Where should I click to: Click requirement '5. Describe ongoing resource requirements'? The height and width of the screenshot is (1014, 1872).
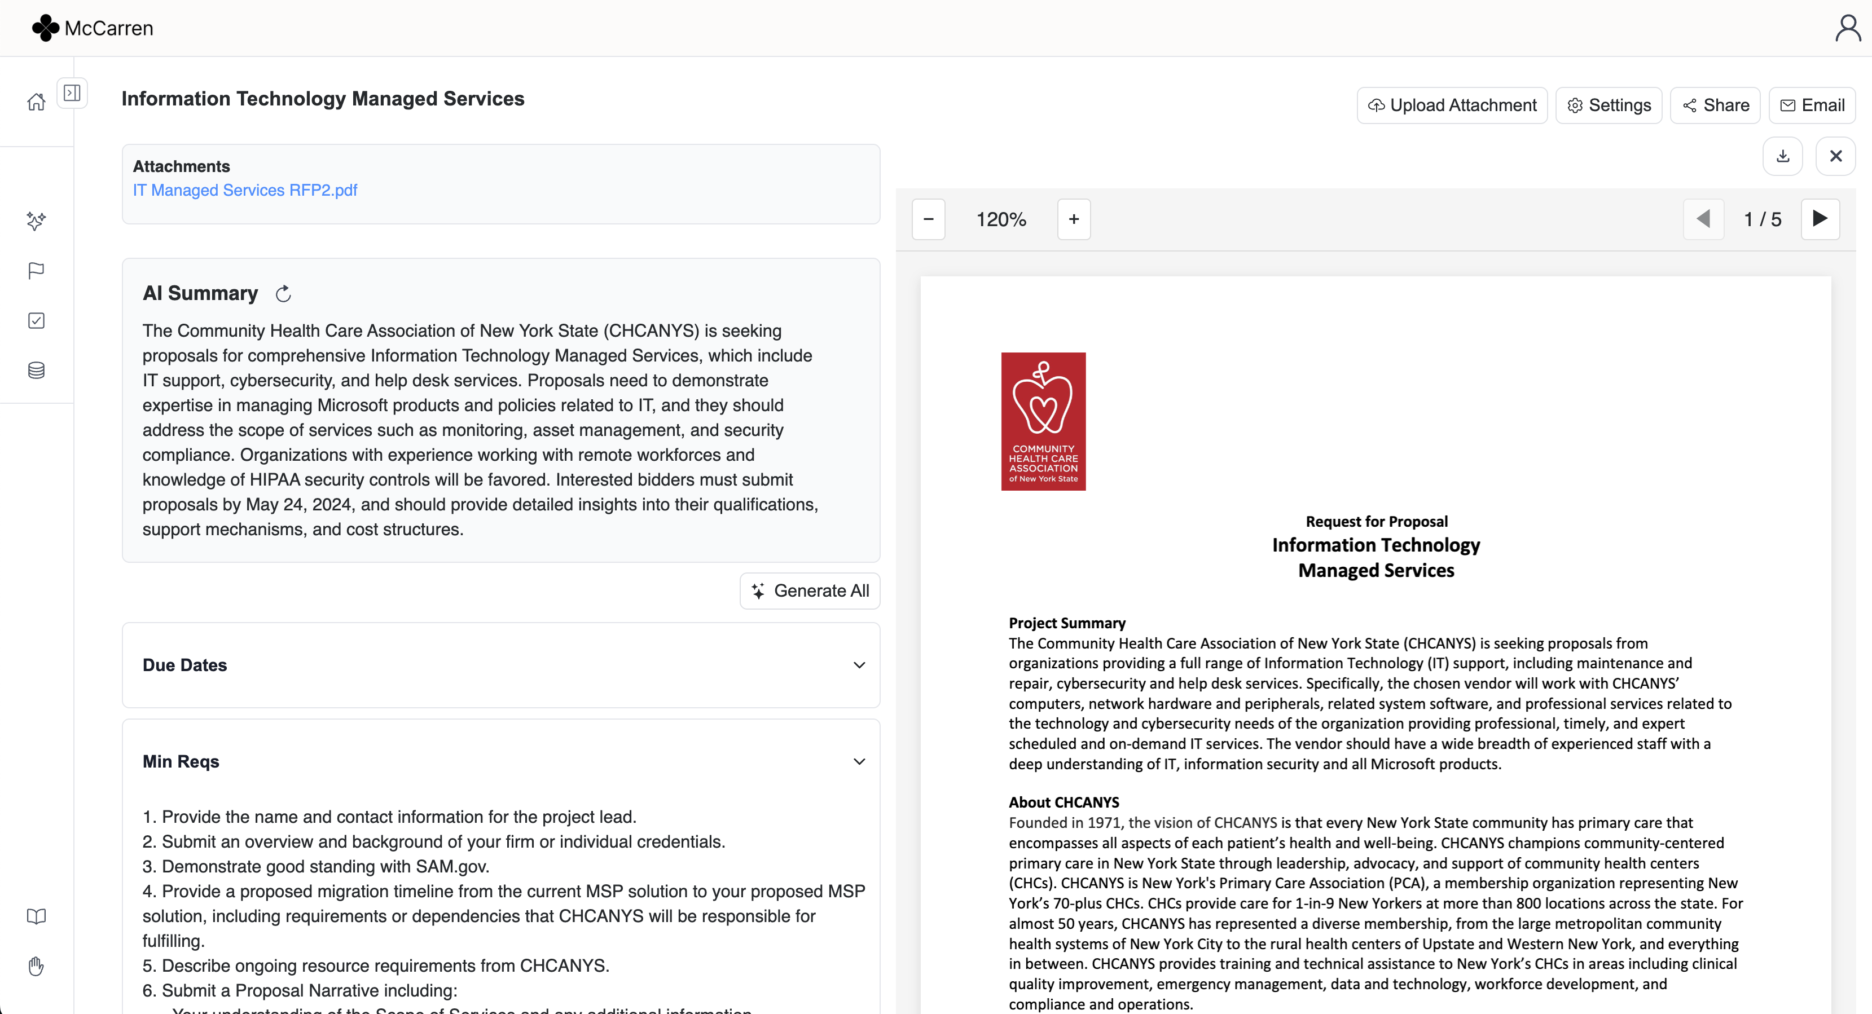click(376, 966)
